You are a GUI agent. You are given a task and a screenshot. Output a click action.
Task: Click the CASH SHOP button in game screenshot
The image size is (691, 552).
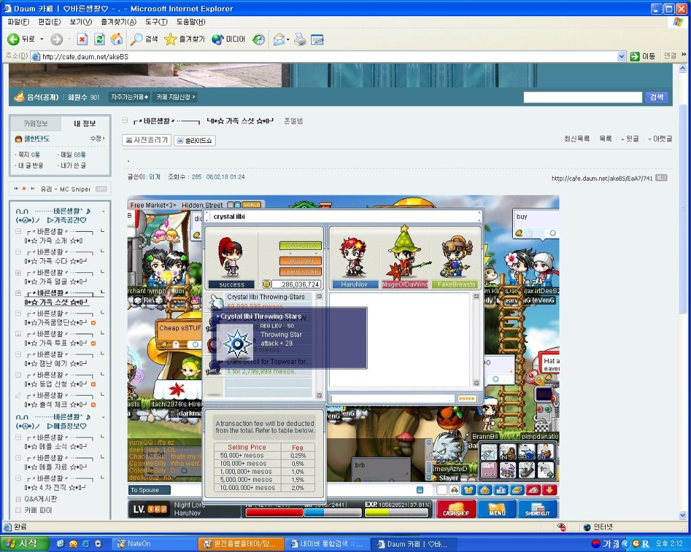(x=456, y=508)
